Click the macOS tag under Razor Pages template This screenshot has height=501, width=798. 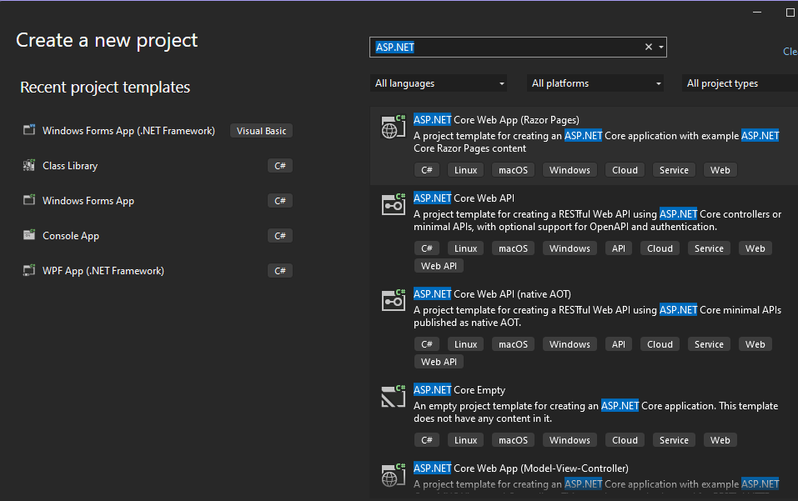(x=513, y=170)
